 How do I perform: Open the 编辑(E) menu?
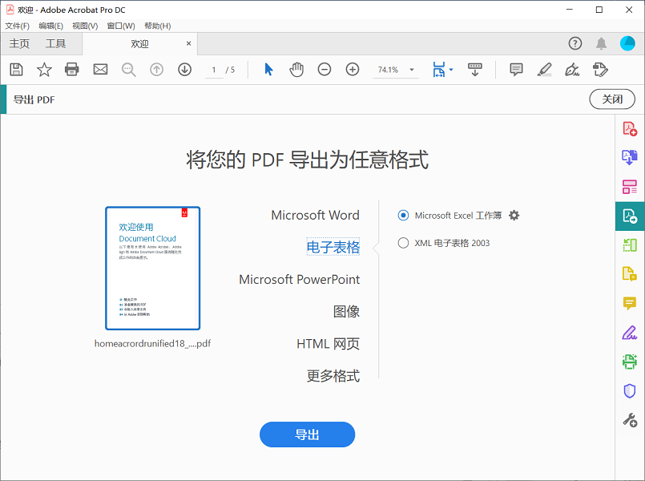51,26
